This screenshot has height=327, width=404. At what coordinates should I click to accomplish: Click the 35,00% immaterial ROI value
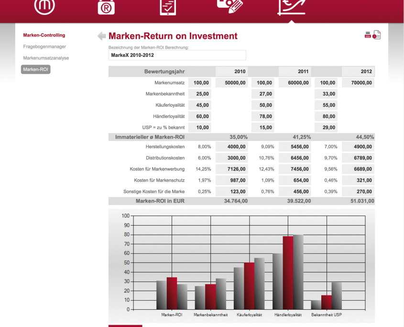tap(239, 137)
